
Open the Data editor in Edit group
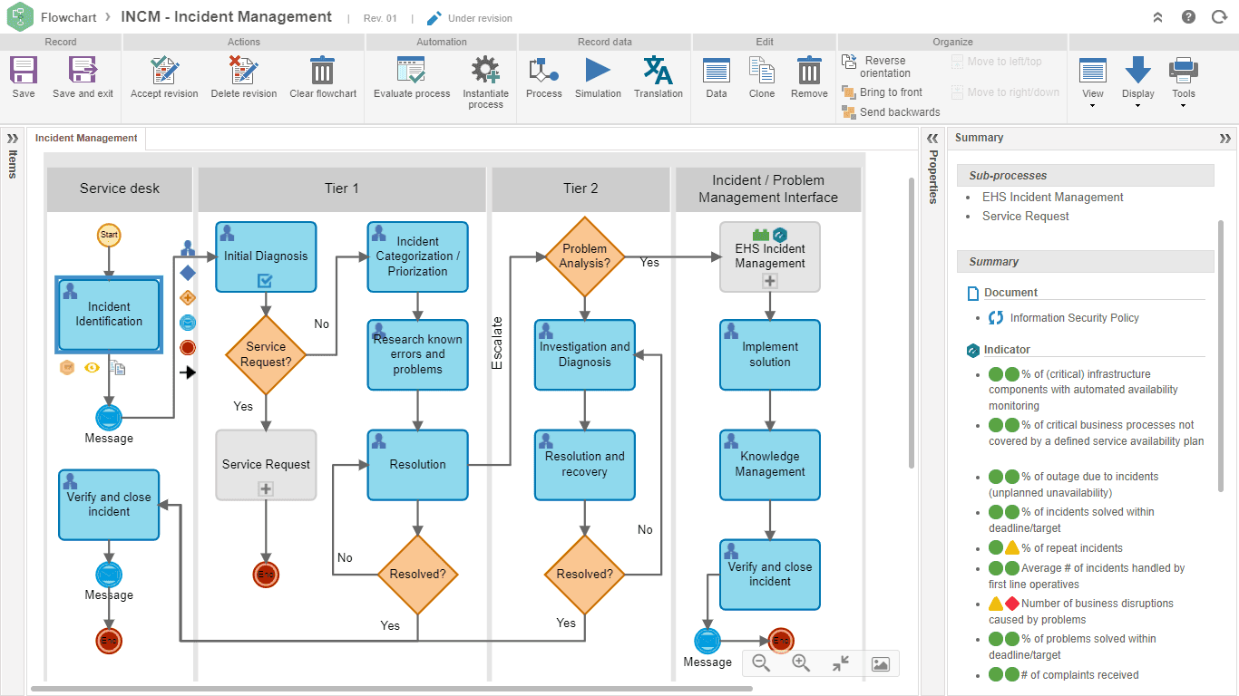pyautogui.click(x=717, y=71)
